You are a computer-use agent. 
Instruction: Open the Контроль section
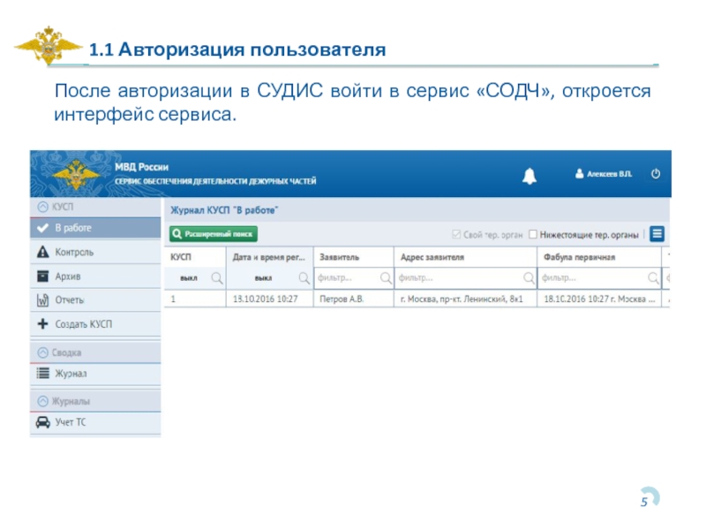(x=95, y=252)
